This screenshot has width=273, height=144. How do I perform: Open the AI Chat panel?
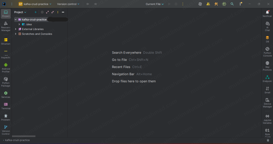tap(267, 27)
